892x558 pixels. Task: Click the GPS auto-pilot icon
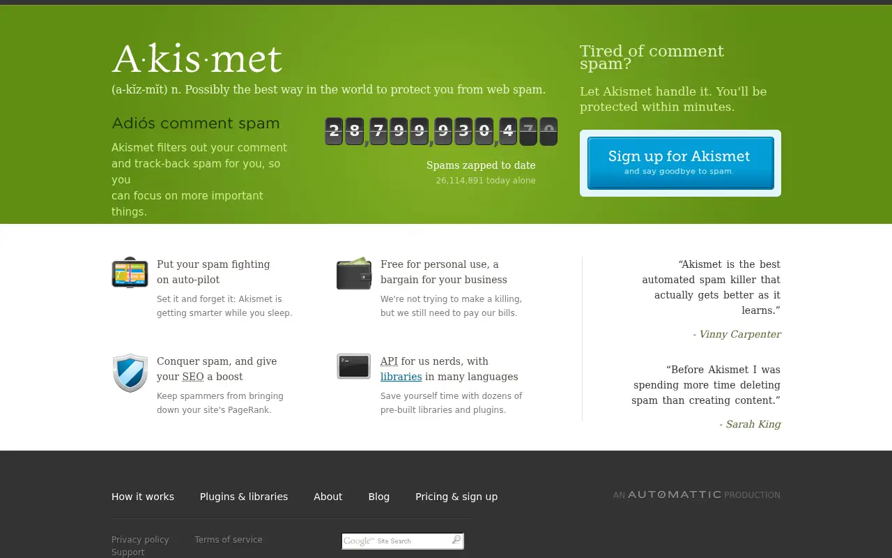tap(130, 273)
